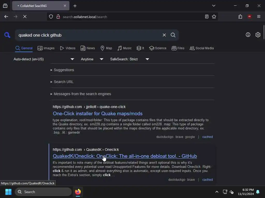
Task: Open cached copy of first result
Action: coord(207,137)
